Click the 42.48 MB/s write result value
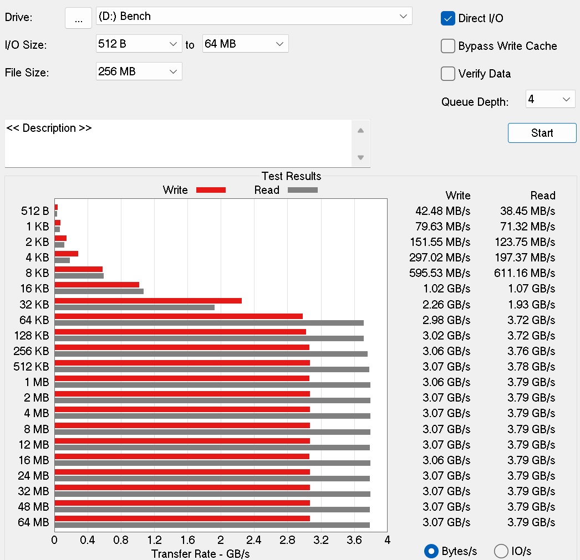The width and height of the screenshot is (580, 560). pyautogui.click(x=442, y=211)
